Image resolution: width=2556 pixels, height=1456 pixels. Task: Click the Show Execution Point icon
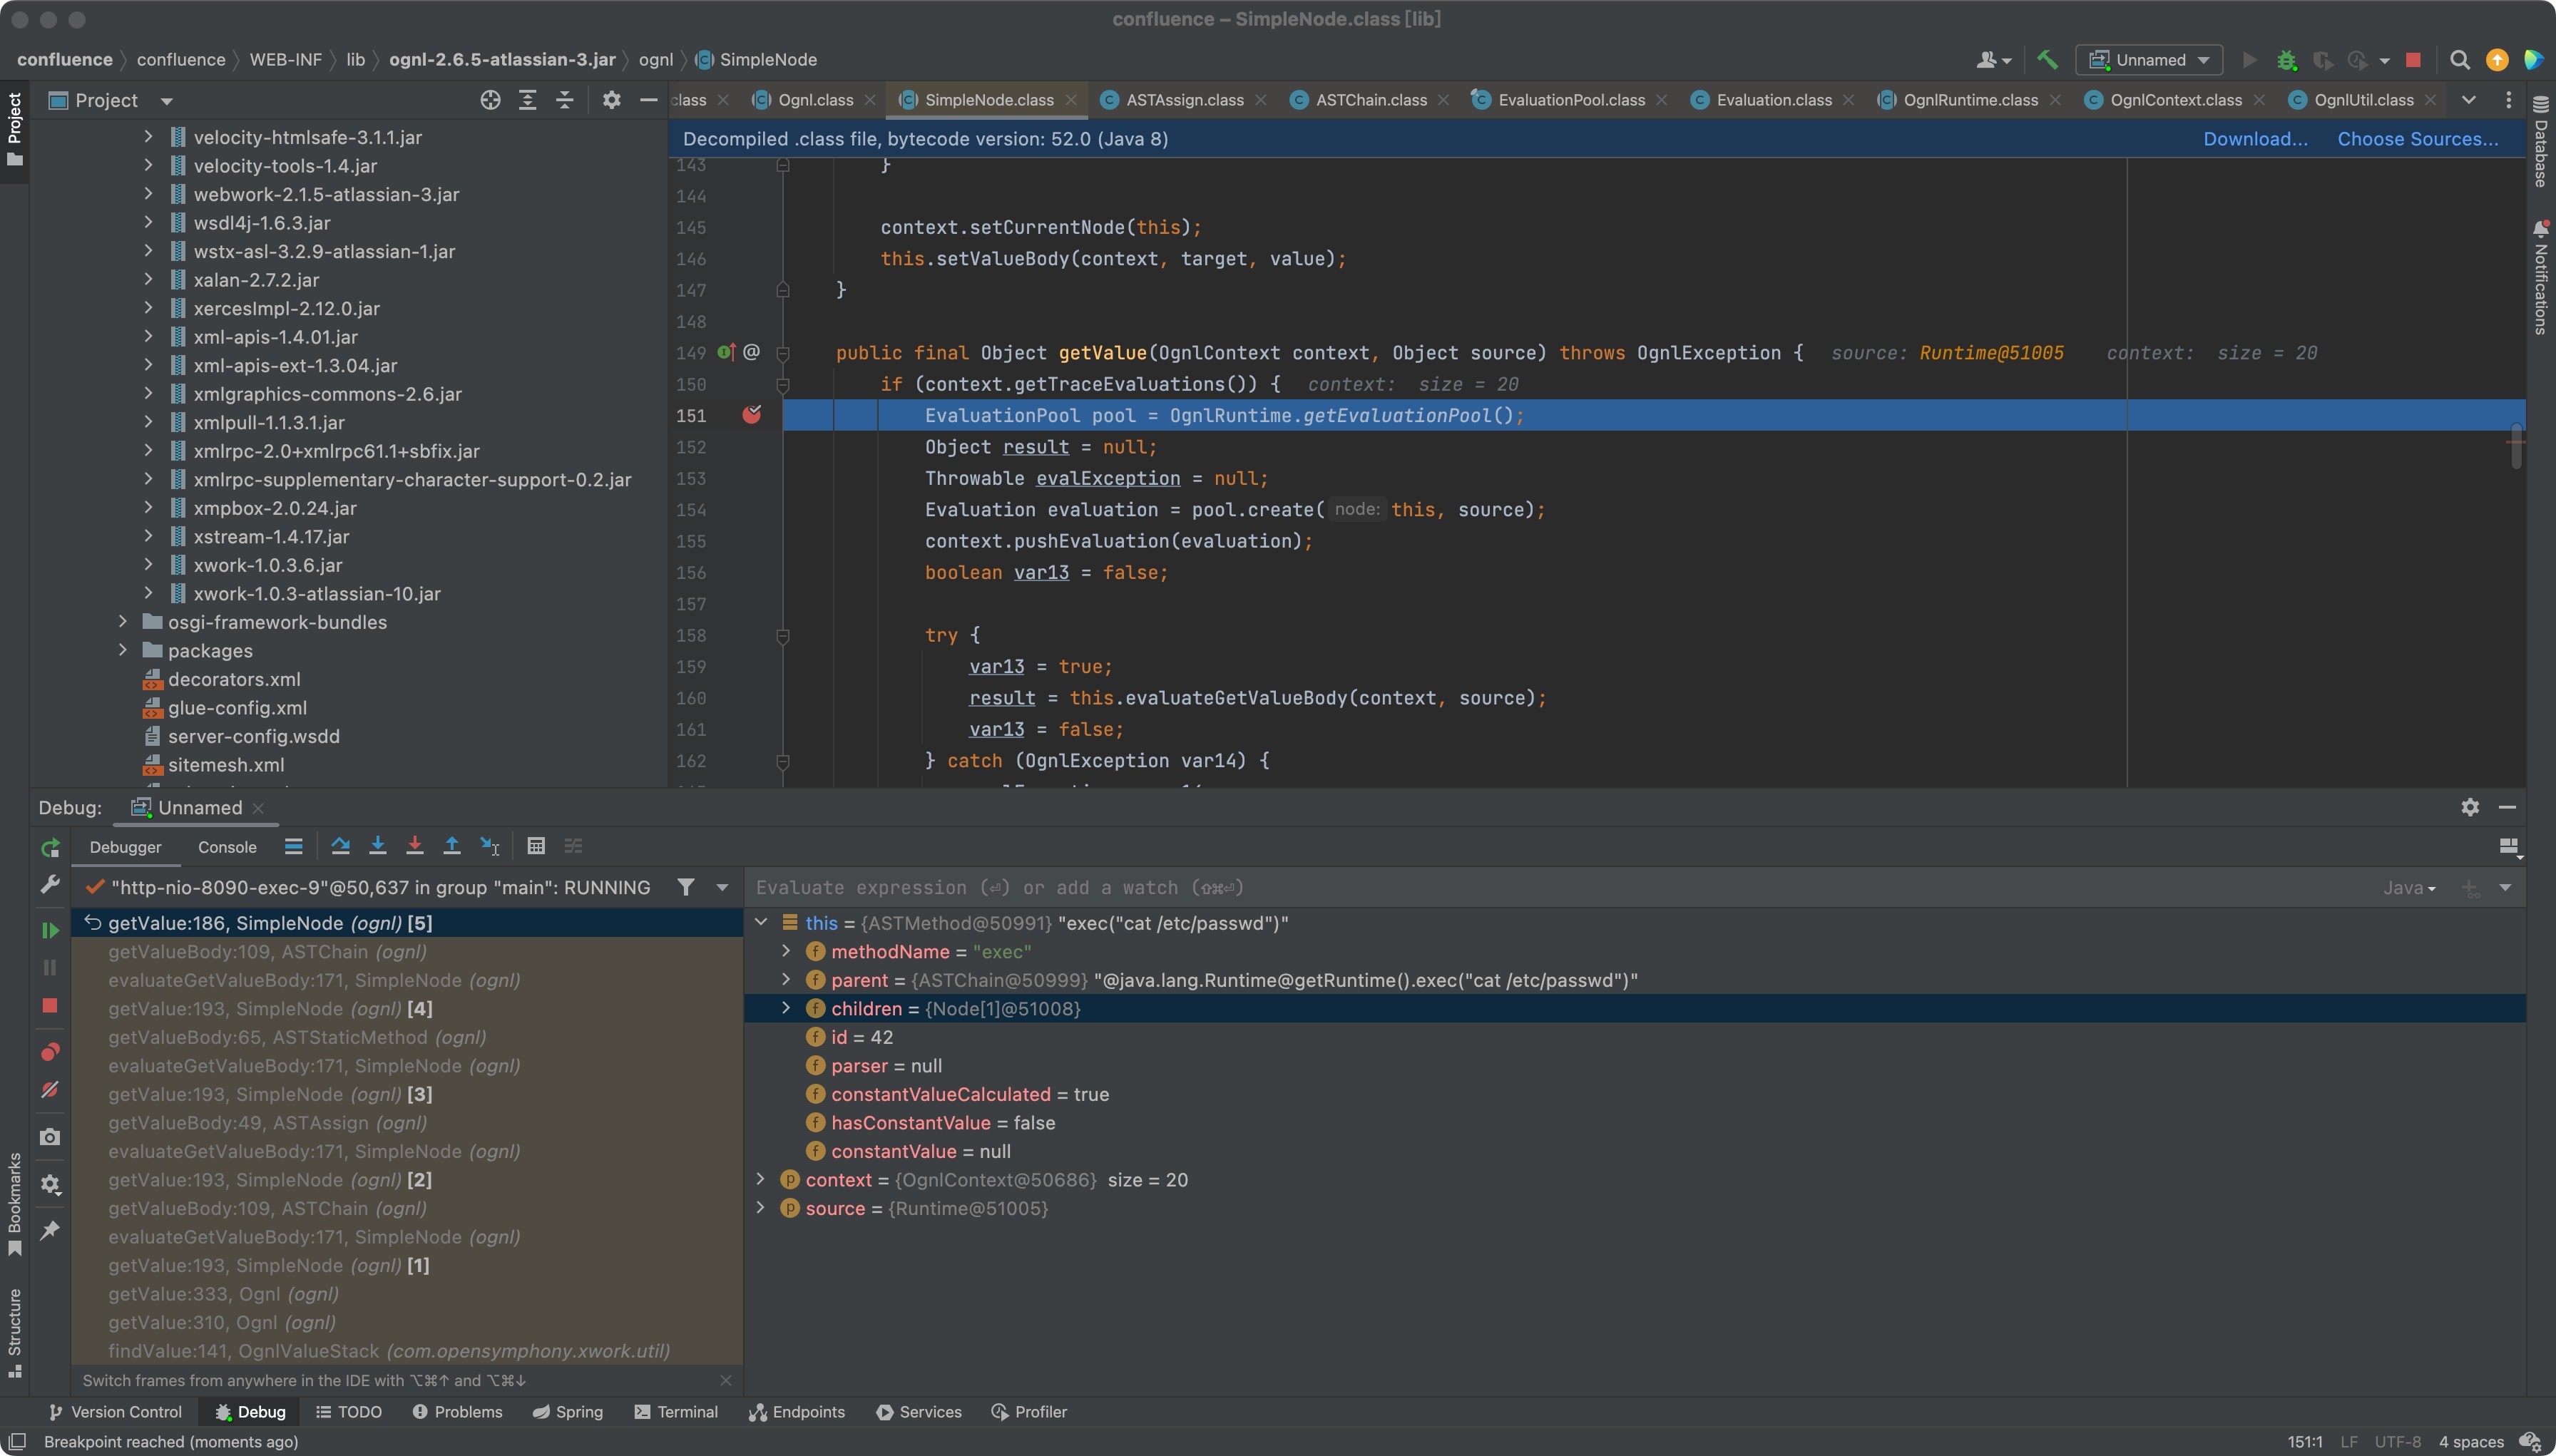[293, 846]
